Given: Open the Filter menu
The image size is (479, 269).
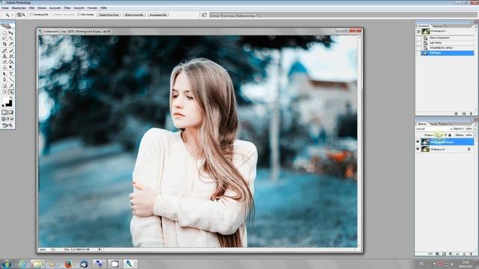Looking at the screenshot, I should [67, 8].
